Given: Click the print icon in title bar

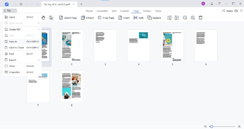Looking at the screenshot, I should pos(21,4).
